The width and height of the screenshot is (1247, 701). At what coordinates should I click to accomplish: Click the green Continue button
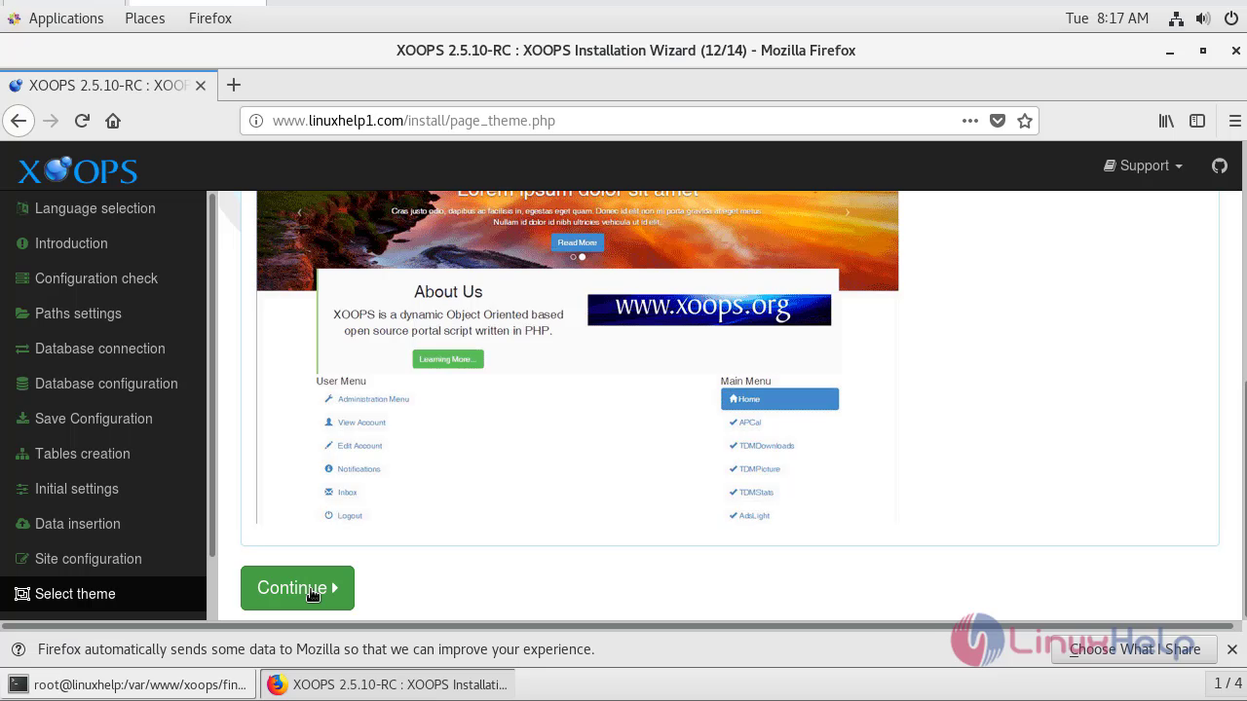click(297, 588)
